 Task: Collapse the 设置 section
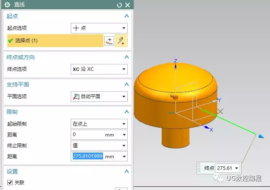click(127, 171)
